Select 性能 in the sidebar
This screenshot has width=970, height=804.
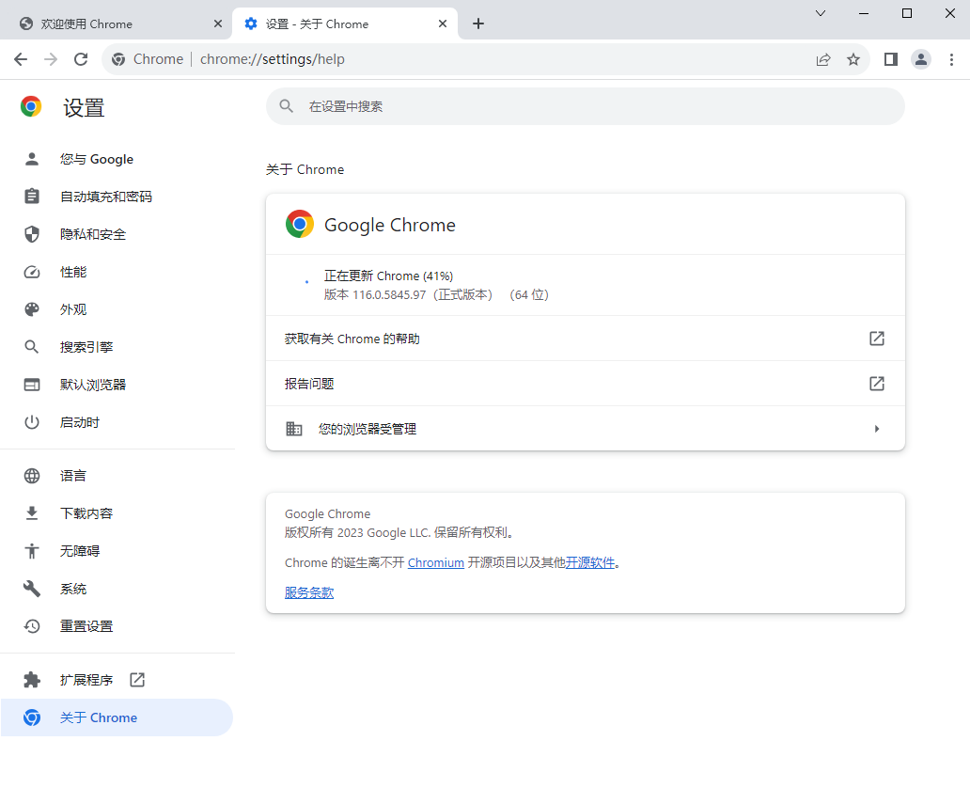coord(73,272)
